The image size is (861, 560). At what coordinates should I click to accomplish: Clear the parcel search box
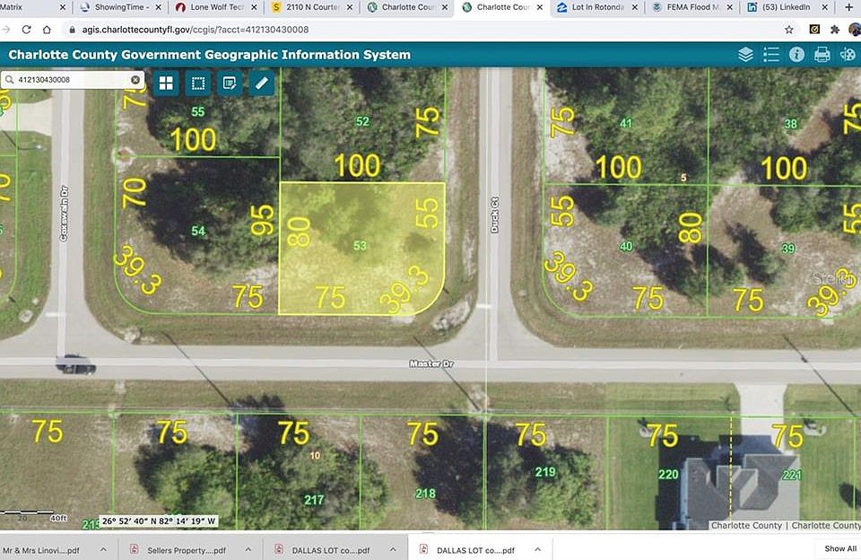coord(135,80)
